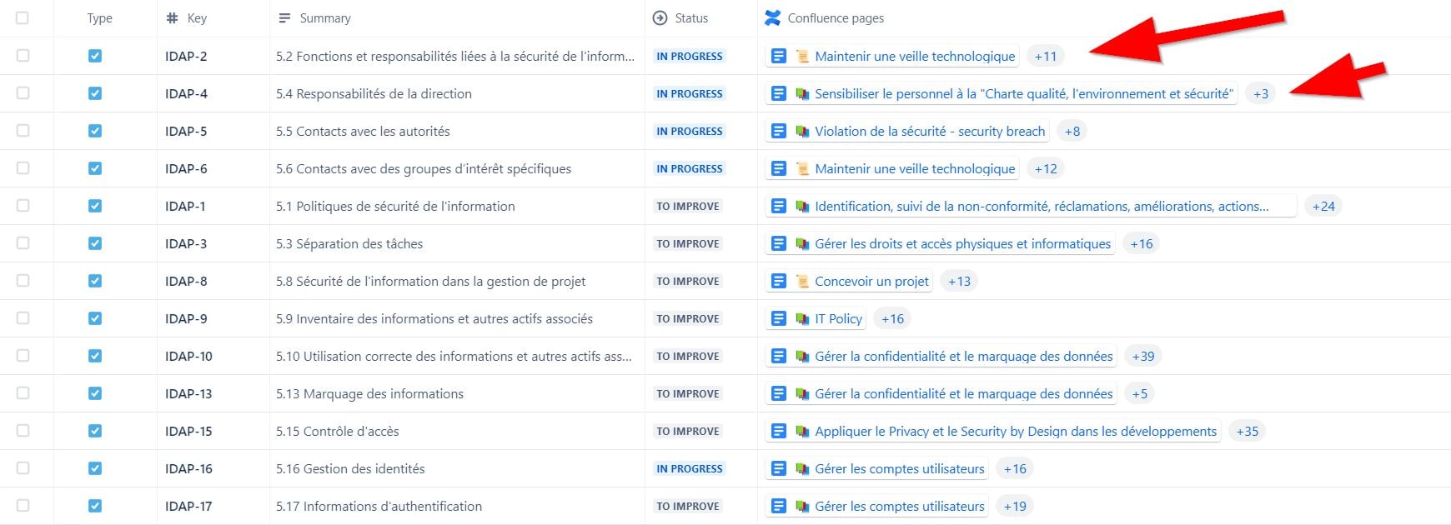Click the scroll emoji beside Concevoir un projet
The width and height of the screenshot is (1451, 525).
pyautogui.click(x=802, y=281)
